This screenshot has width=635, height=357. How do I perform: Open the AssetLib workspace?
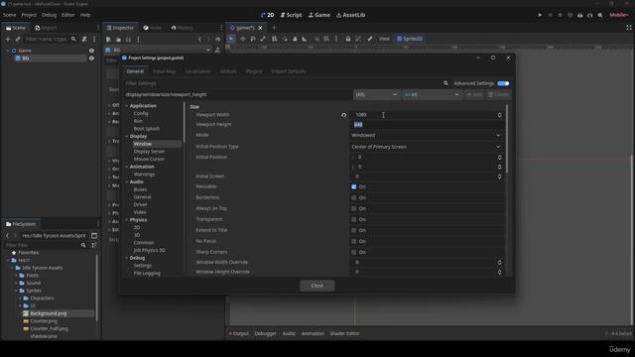coord(350,15)
